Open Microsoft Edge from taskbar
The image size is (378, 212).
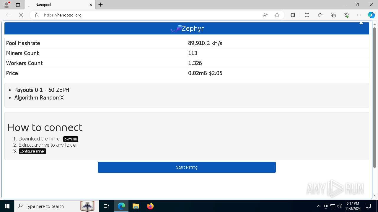pos(121,206)
